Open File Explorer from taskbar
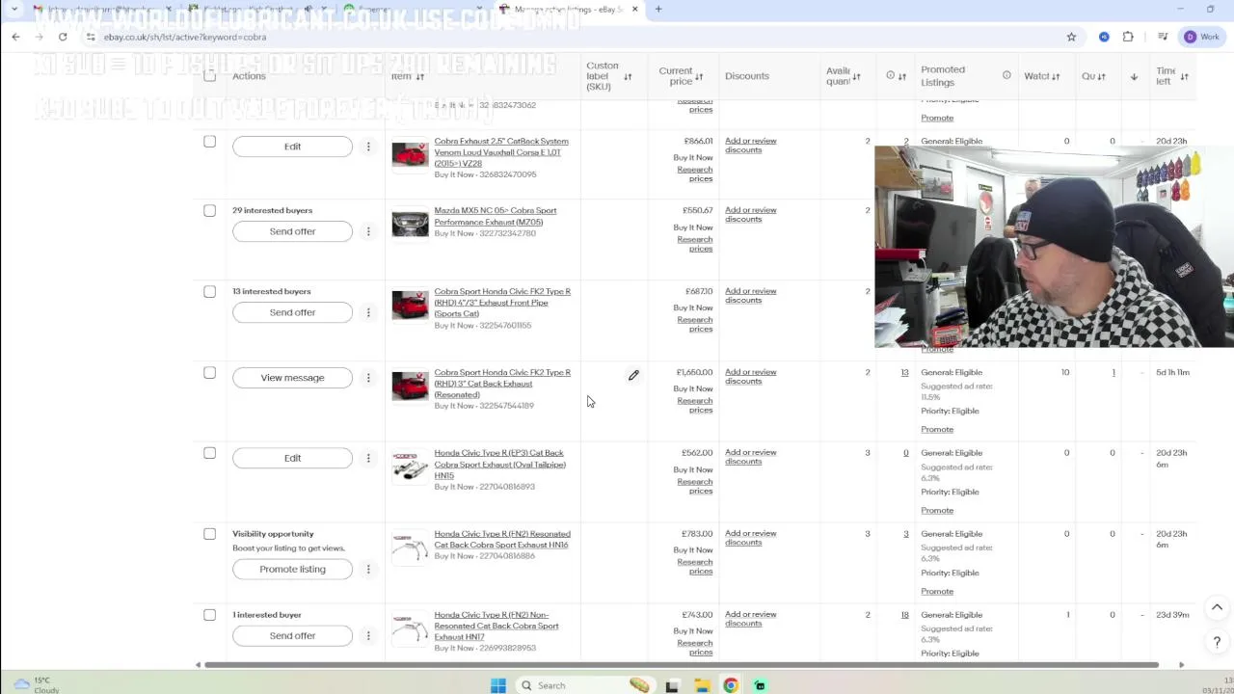The width and height of the screenshot is (1234, 694). (702, 685)
